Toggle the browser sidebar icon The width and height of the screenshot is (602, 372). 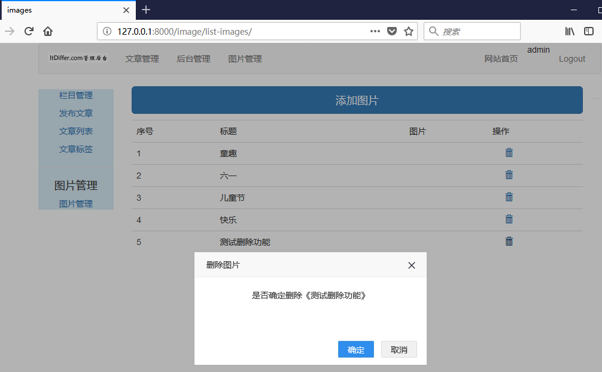[x=589, y=31]
